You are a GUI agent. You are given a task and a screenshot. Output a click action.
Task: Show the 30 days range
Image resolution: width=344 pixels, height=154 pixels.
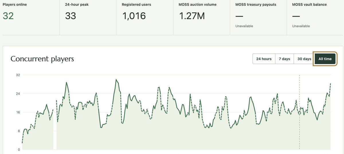tap(304, 59)
